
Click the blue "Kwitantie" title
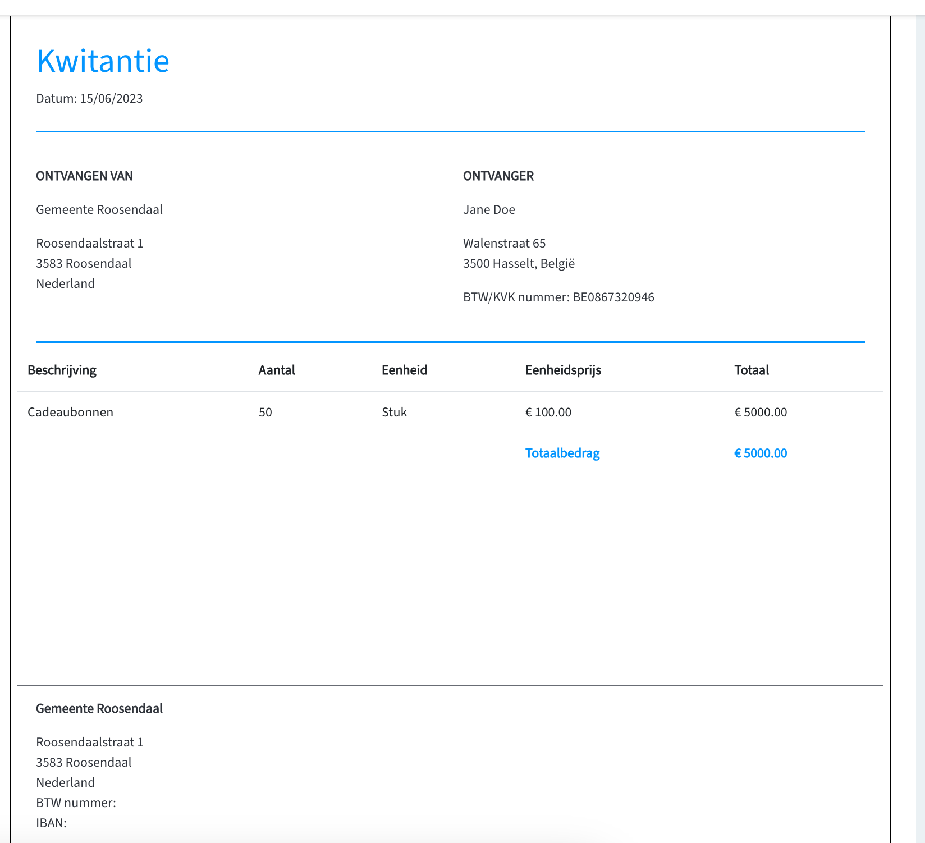[x=103, y=61]
